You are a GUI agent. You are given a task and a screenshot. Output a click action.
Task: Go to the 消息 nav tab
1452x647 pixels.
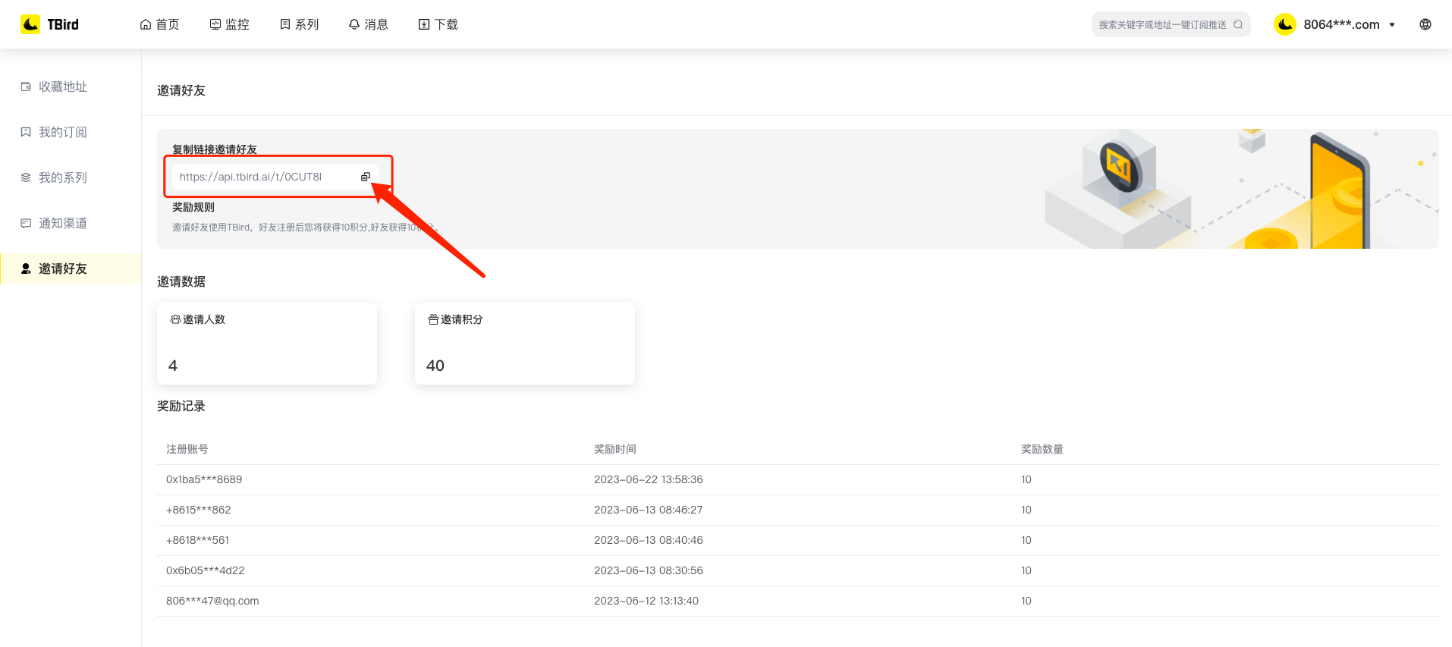(x=369, y=24)
